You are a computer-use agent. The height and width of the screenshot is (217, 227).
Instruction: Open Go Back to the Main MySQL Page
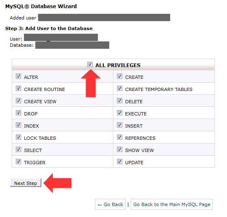172,204
